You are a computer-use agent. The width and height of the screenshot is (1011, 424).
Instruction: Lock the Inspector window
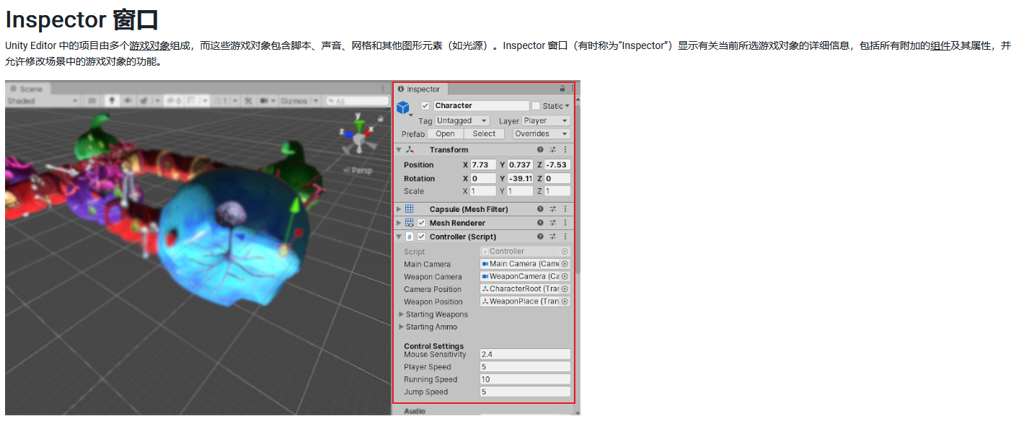pos(562,89)
